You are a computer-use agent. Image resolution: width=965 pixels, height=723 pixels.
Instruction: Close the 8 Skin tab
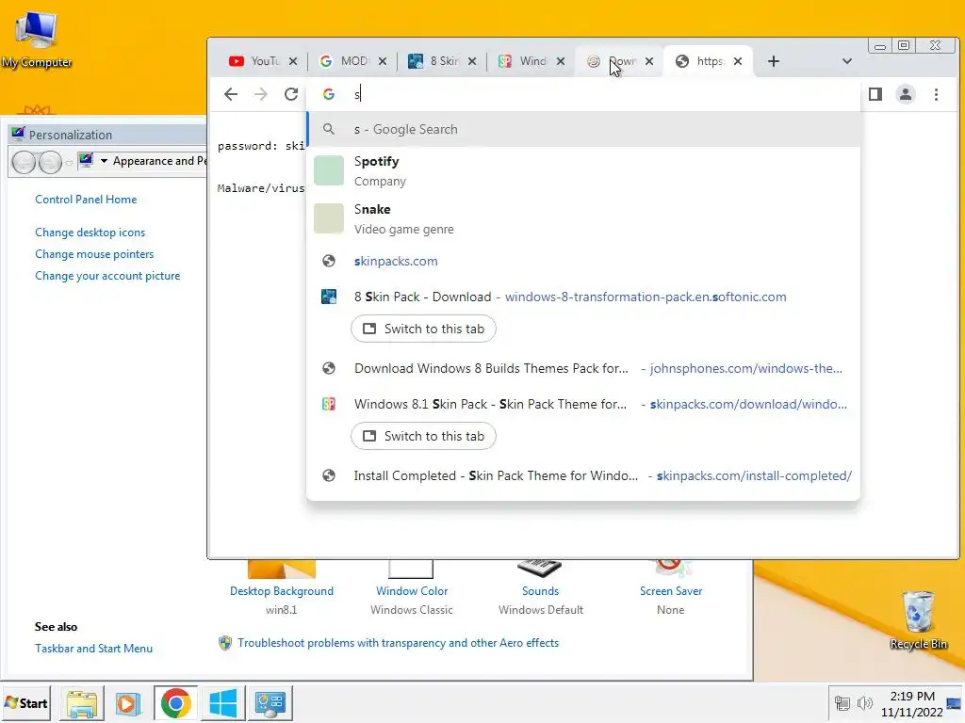click(472, 61)
